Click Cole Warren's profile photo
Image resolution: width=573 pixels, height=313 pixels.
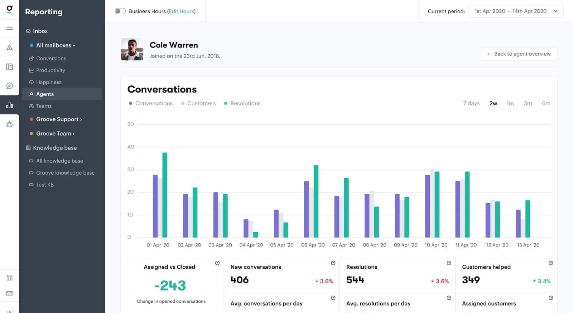click(x=132, y=49)
